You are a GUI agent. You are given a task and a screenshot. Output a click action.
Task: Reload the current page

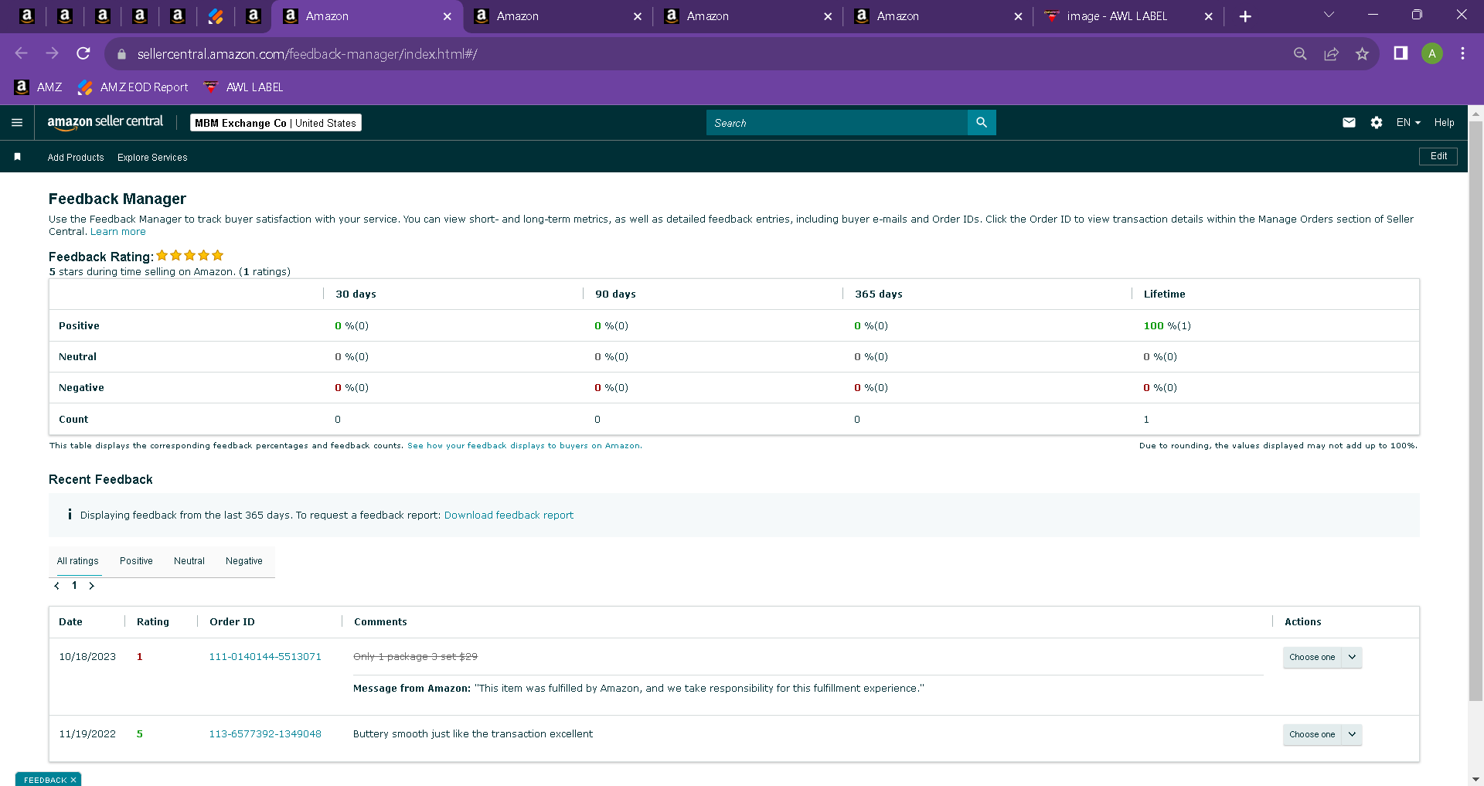point(83,53)
